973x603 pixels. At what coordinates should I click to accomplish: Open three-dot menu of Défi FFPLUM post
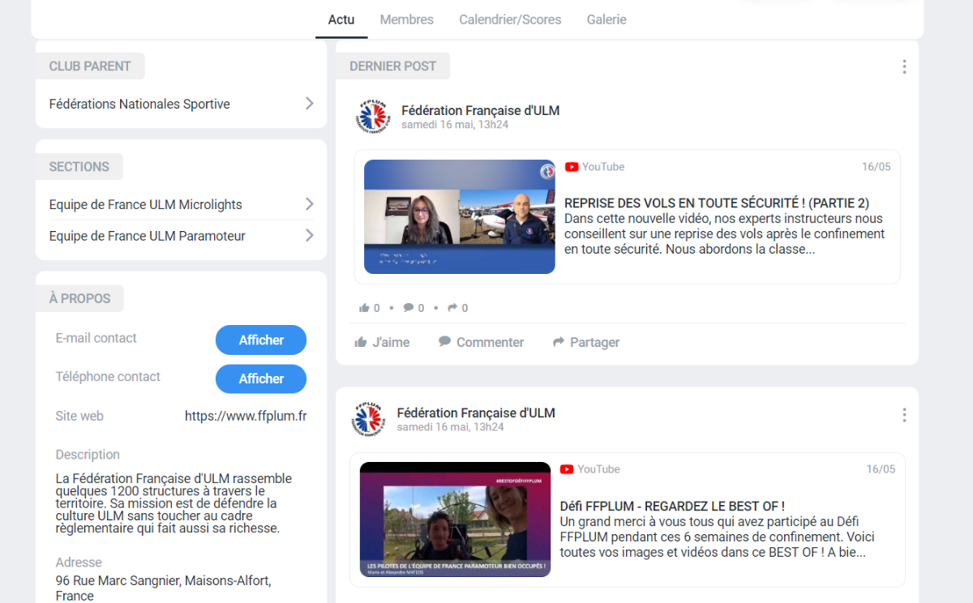[x=904, y=415]
